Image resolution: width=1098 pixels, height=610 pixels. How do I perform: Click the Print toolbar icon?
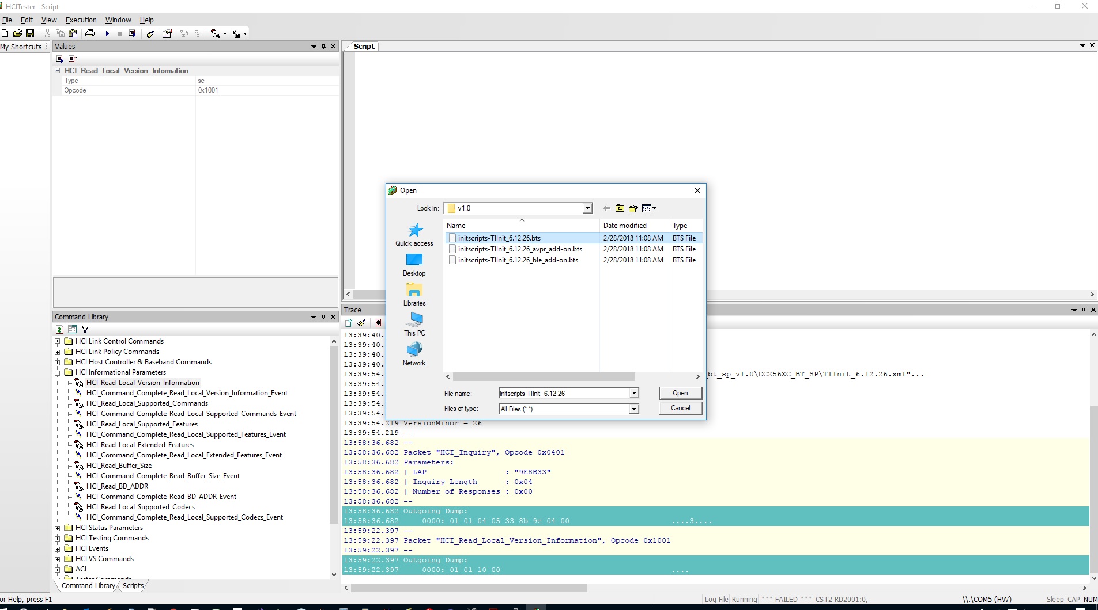click(x=90, y=33)
